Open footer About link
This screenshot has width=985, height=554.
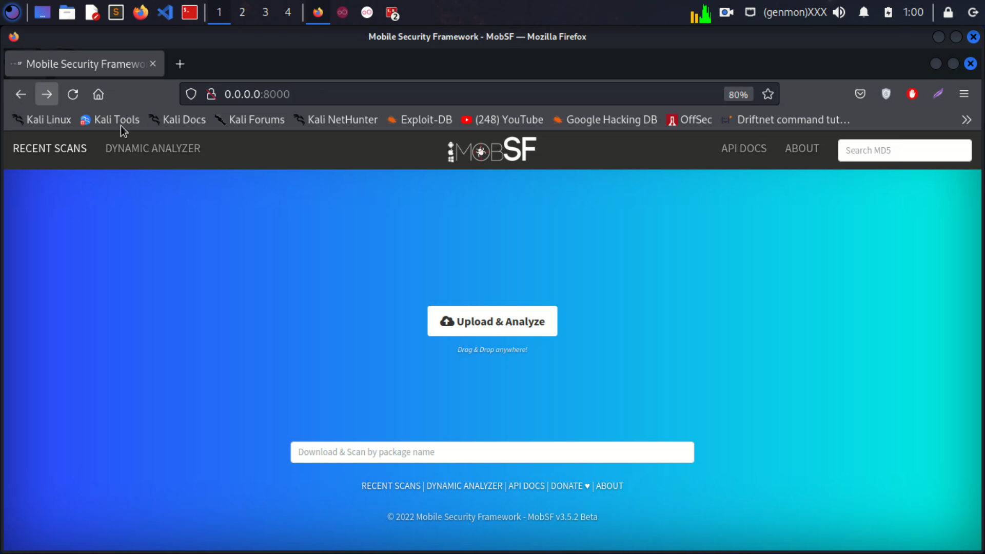coord(609,486)
